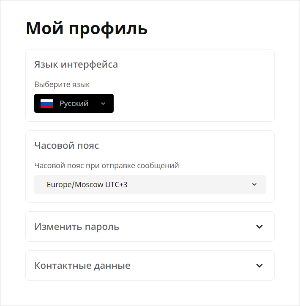Click the Выберите язык label
Screen dimensions: 300x306
(62, 85)
